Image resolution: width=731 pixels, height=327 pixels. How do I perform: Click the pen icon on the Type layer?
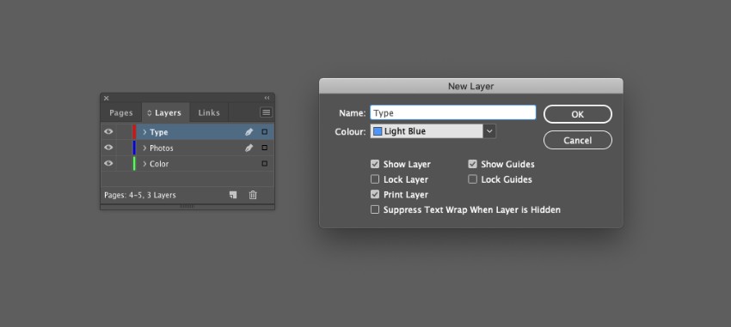(x=249, y=132)
